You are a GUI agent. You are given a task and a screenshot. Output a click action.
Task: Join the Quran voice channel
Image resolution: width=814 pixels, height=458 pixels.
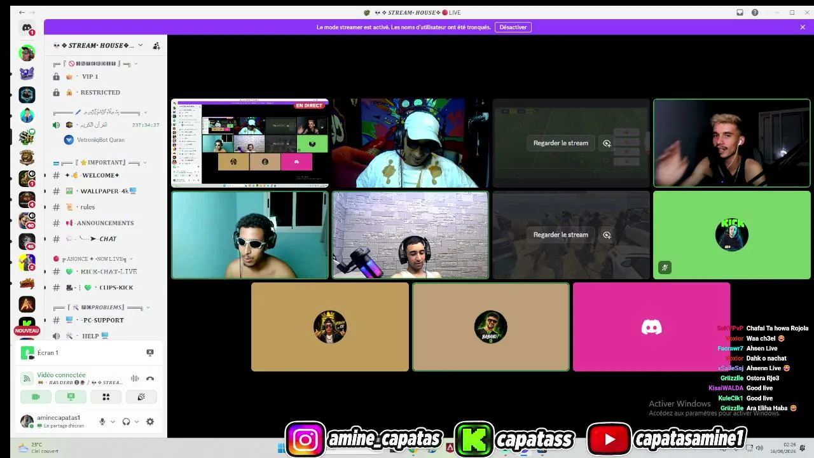(106, 125)
